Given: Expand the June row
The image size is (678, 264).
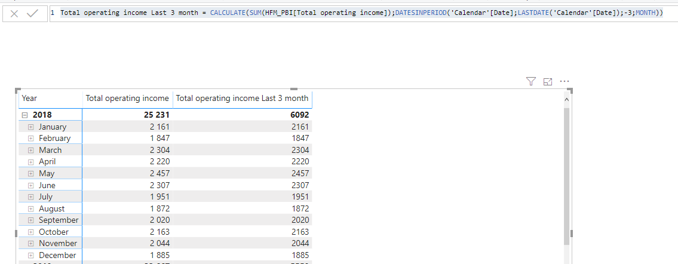Looking at the screenshot, I should [x=30, y=185].
